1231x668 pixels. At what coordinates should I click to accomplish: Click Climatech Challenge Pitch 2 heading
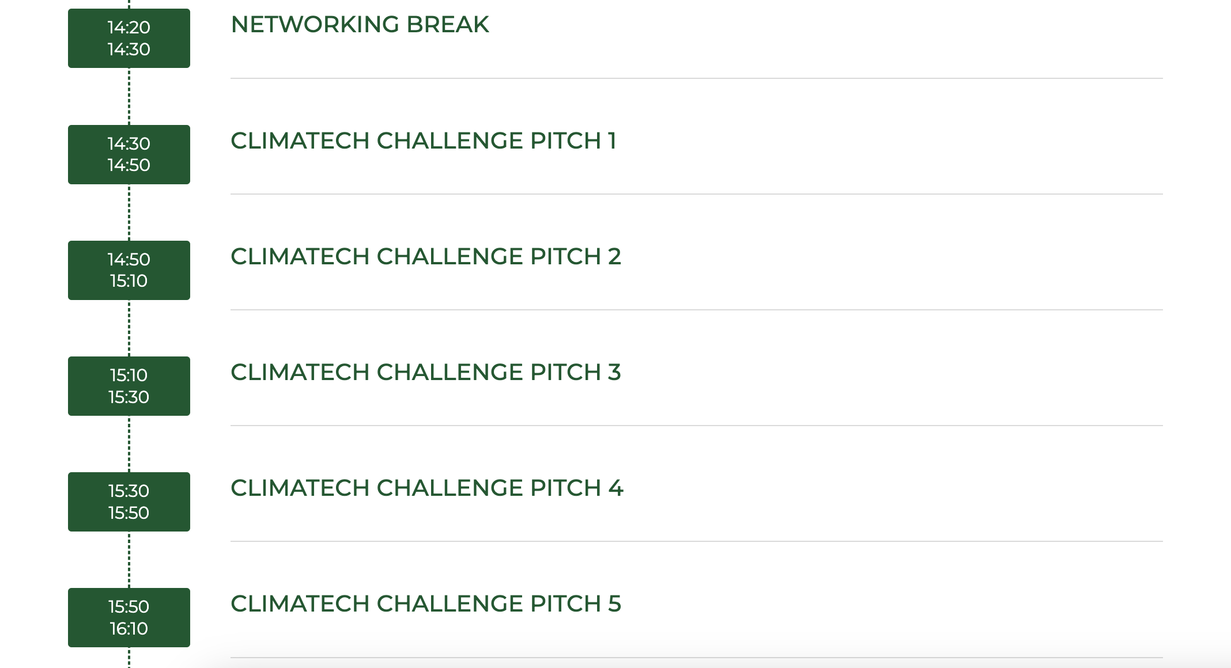[426, 256]
